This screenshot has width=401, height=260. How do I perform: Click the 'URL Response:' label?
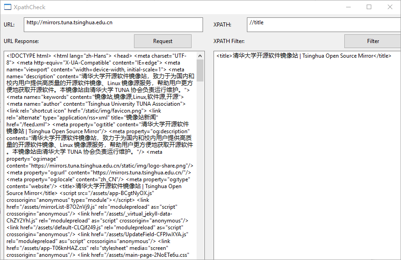tap(21, 41)
